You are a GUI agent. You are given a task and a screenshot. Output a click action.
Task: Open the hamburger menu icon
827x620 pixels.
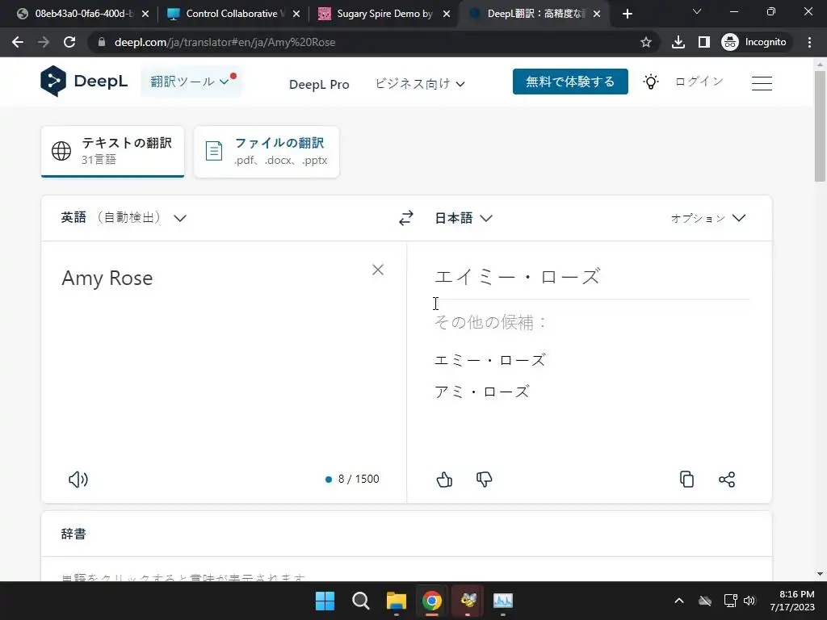762,83
